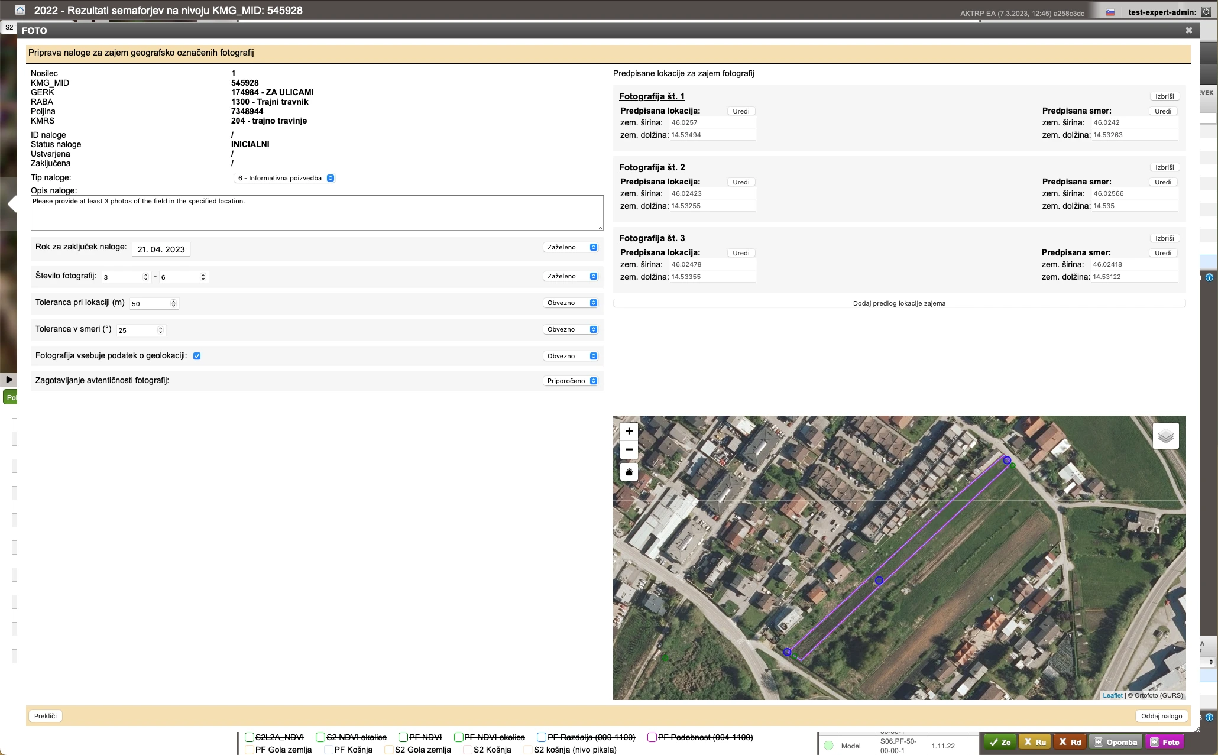1218x755 pixels.
Task: Click Izbriši for Fotografija št. 2
Action: tap(1164, 167)
